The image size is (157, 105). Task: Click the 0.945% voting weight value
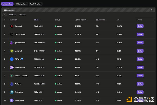tap(78, 92)
